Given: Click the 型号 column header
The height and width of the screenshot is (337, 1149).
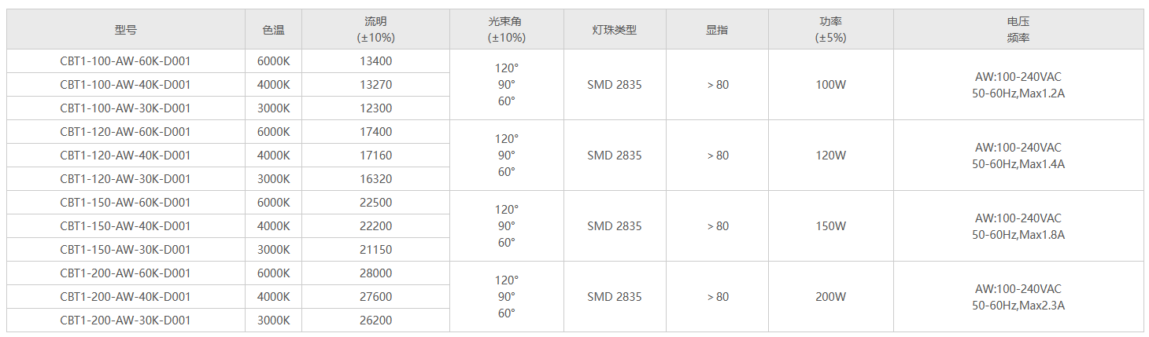Looking at the screenshot, I should pos(125,30).
